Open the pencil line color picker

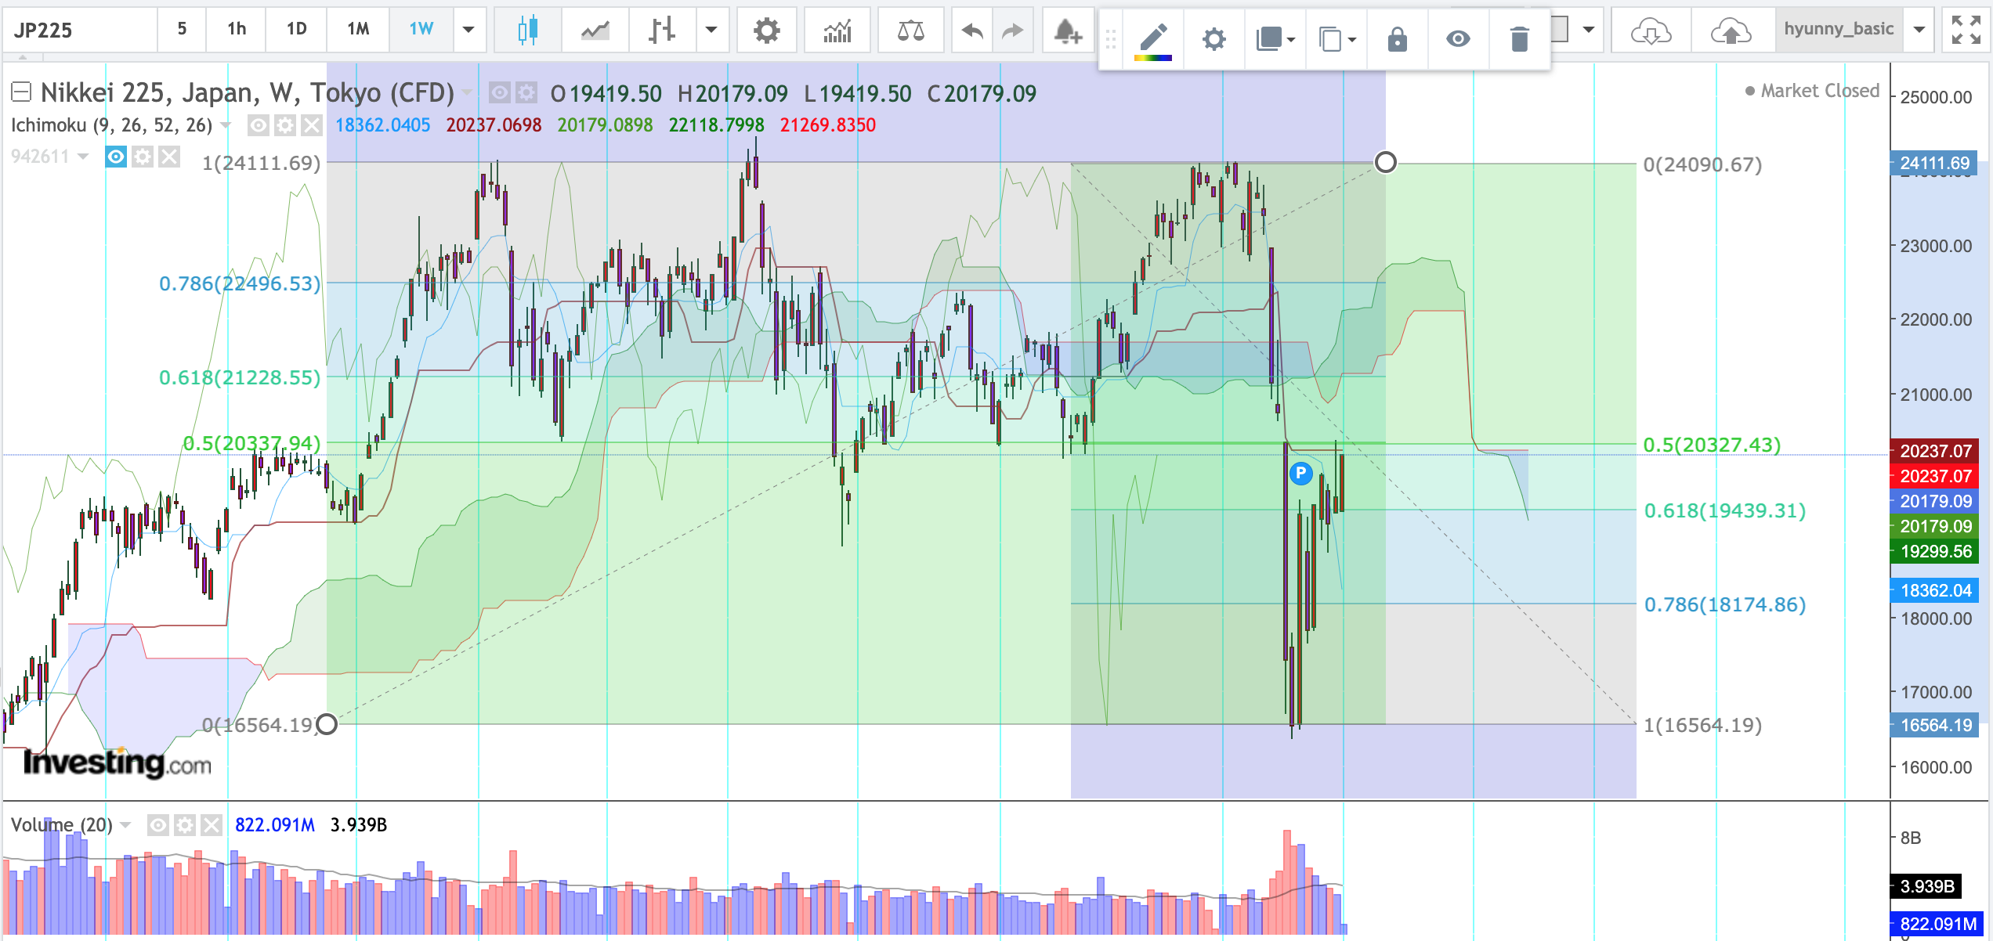point(1152,38)
